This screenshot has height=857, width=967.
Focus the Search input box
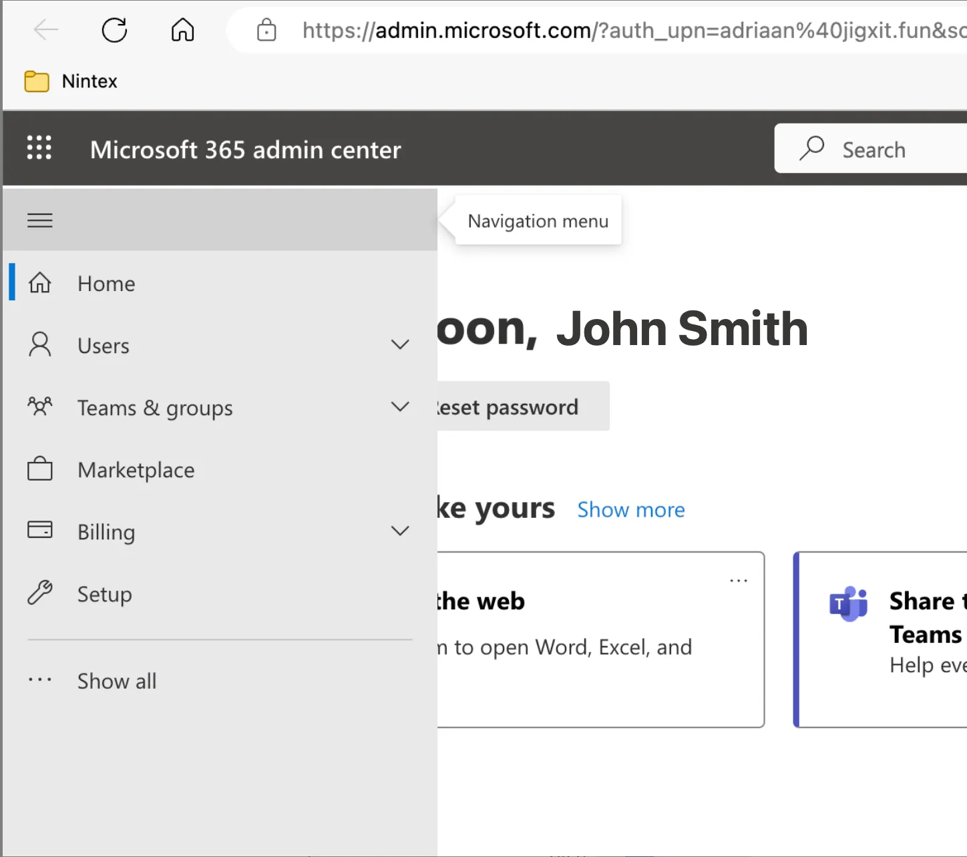coord(871,148)
